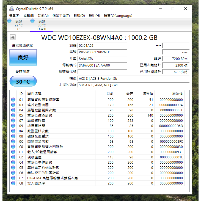This screenshot has height=201, width=201.
Task: Click status orb for attribute 04 row
Action: (13, 110)
